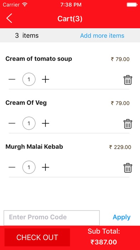
Task: Reduce Murgh Malai Kebab quantity by one
Action: 12,167
